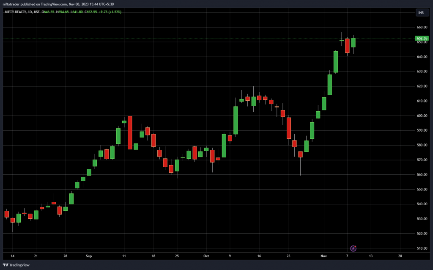Click the Sep label on the time axis

pyautogui.click(x=89, y=256)
